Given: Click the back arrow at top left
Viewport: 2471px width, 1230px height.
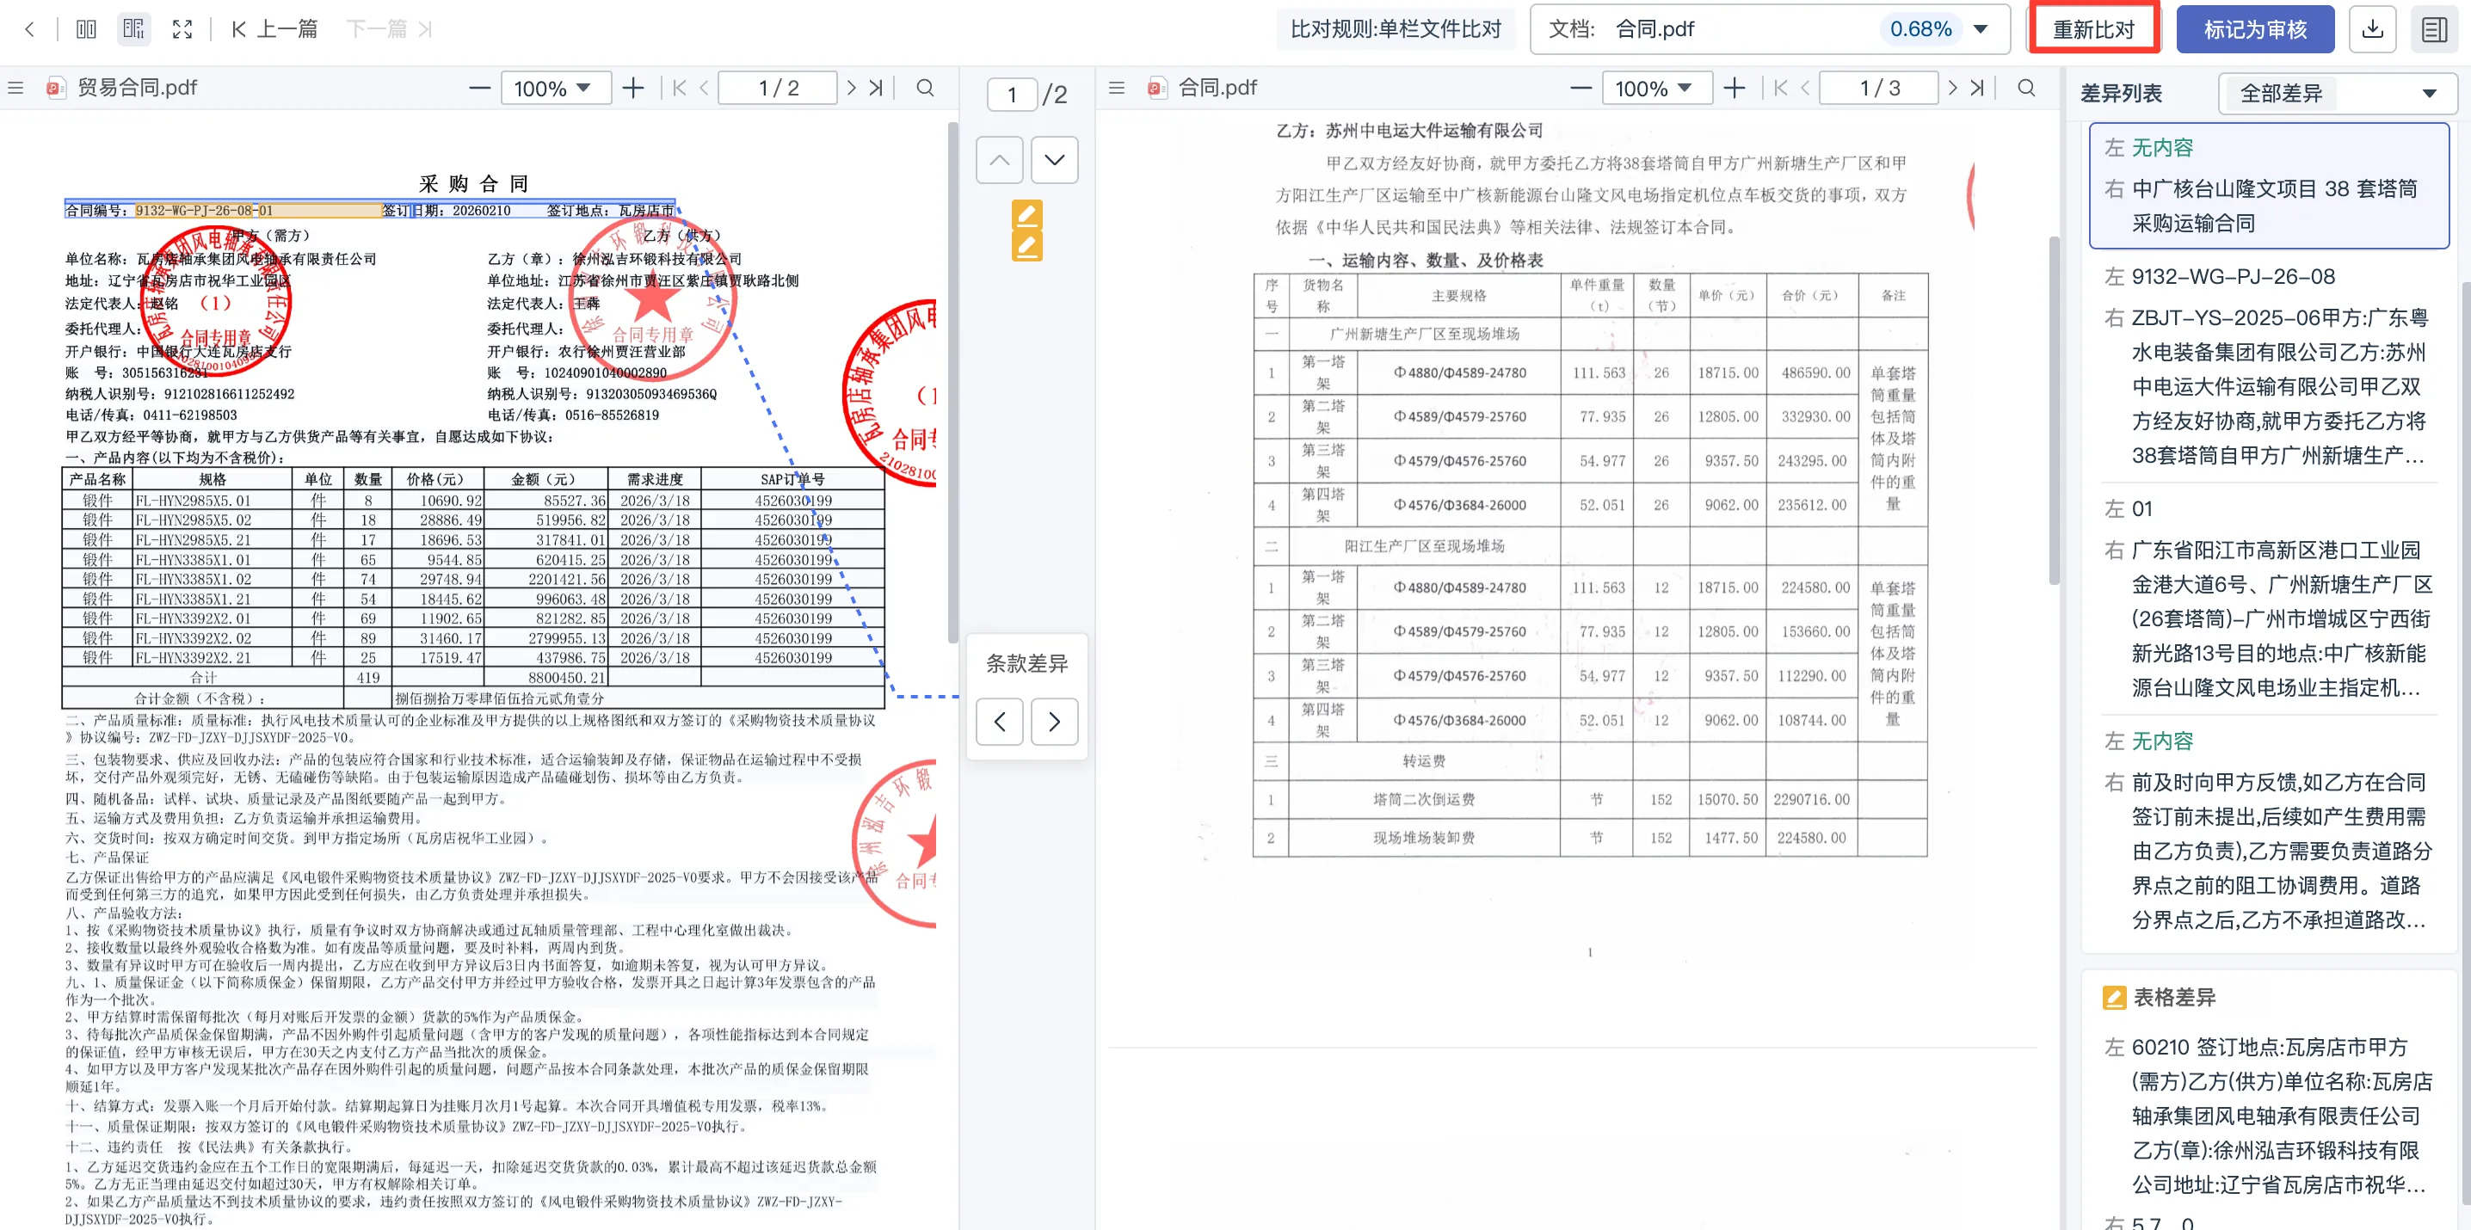Looking at the screenshot, I should point(30,28).
